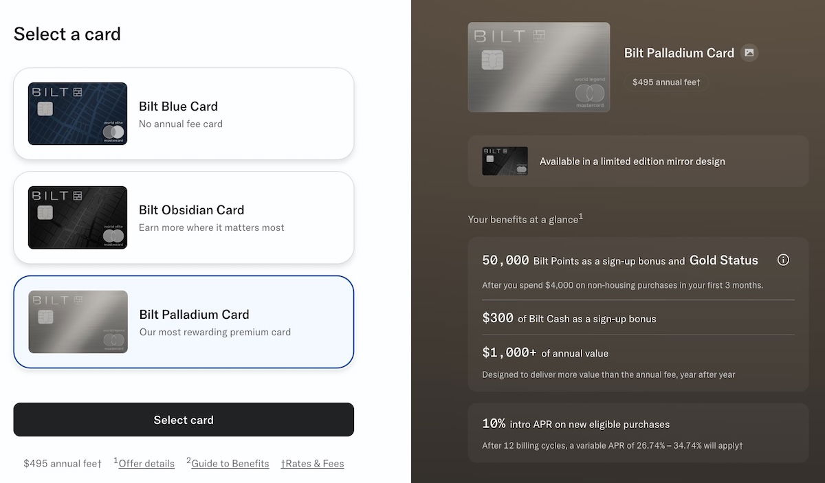This screenshot has height=483, width=825.
Task: Click the Bilt Obsidian Card image
Action: click(78, 217)
